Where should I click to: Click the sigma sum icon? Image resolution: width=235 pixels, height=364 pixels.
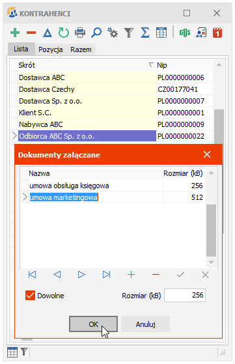pos(145,33)
